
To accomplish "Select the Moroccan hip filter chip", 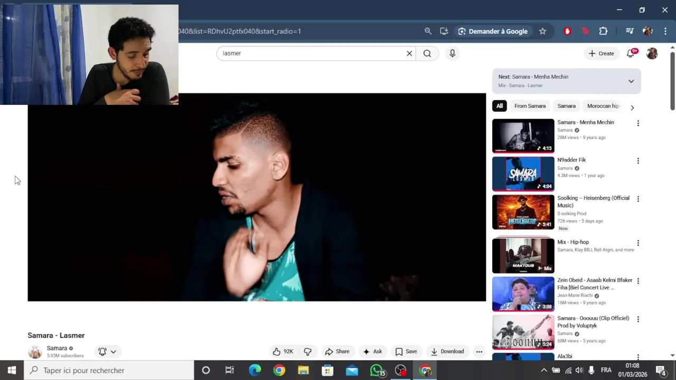I will click(603, 106).
